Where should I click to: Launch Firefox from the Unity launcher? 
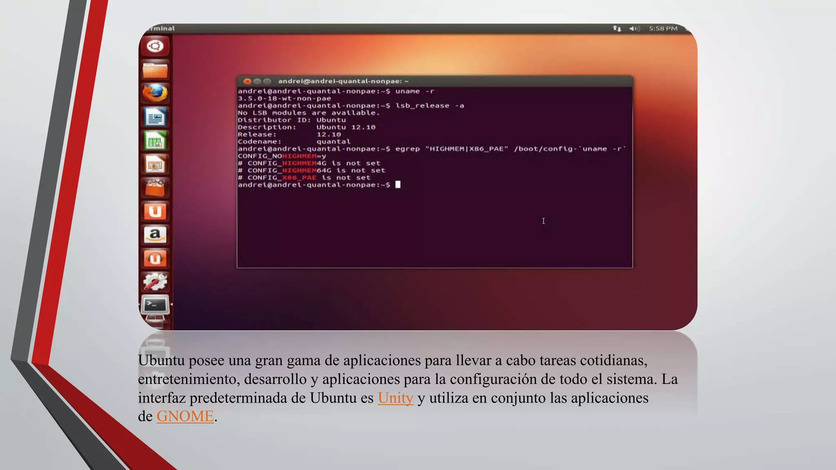[x=155, y=93]
